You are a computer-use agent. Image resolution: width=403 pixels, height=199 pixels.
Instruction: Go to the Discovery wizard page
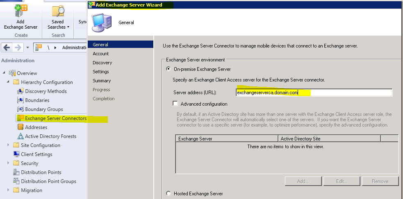pyautogui.click(x=102, y=62)
